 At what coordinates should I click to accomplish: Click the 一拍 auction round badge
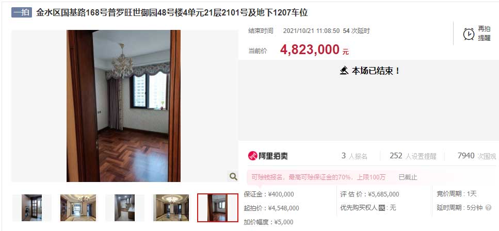[x=22, y=12]
